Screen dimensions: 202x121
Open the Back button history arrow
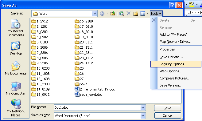(107, 14)
